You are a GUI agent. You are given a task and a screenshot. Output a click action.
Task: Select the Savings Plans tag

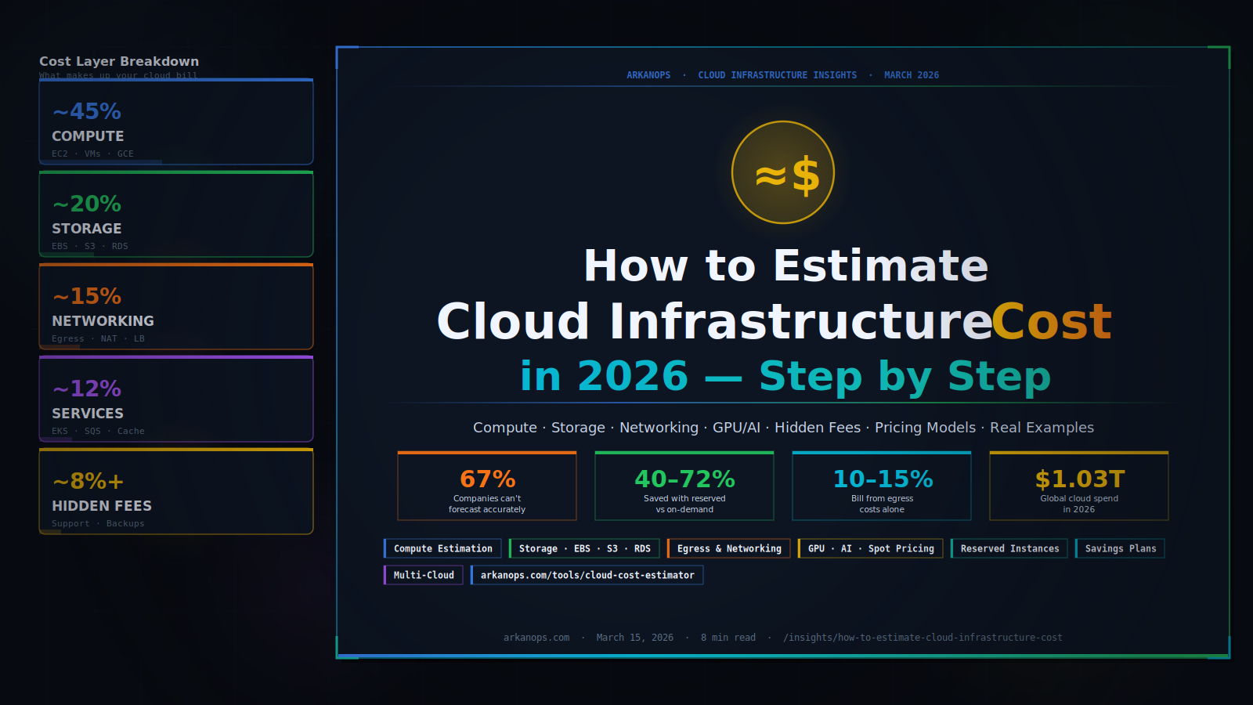1120,548
